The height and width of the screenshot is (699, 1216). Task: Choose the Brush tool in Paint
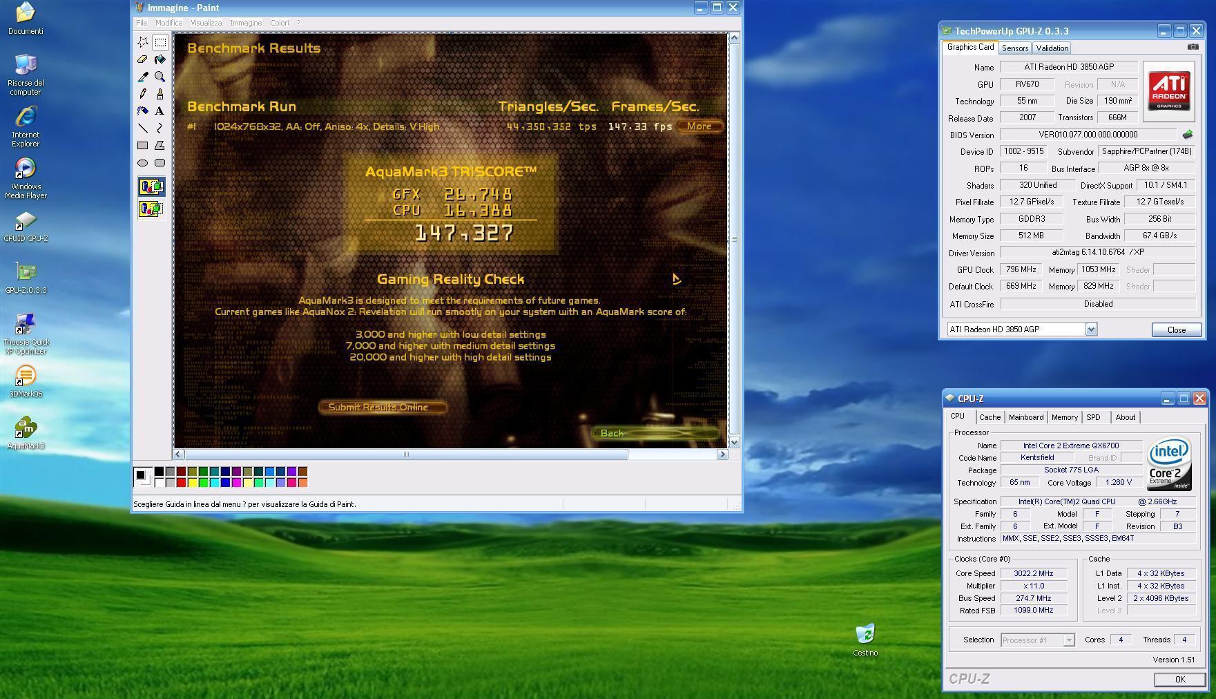pyautogui.click(x=160, y=93)
